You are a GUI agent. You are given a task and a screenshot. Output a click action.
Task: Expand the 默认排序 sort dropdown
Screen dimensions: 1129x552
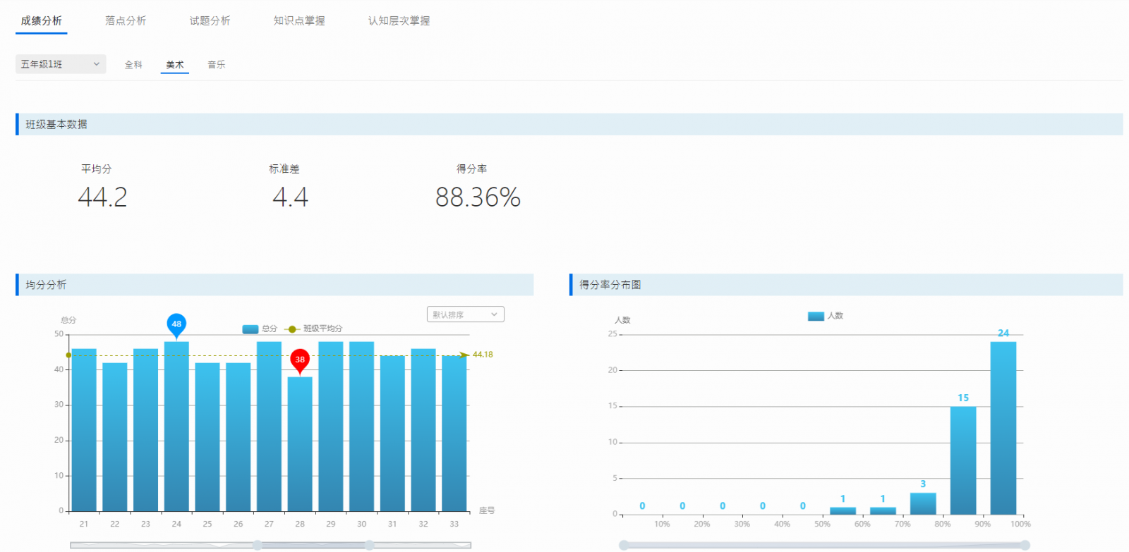tap(465, 314)
